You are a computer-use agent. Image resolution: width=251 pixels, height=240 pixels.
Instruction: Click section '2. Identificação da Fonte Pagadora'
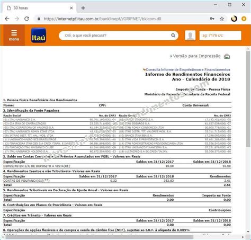tap(31, 111)
